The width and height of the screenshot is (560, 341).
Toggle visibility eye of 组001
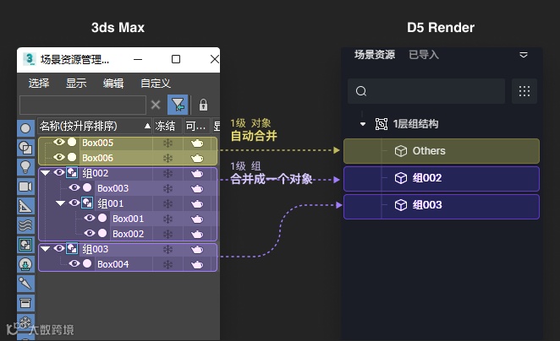pyautogui.click(x=74, y=203)
